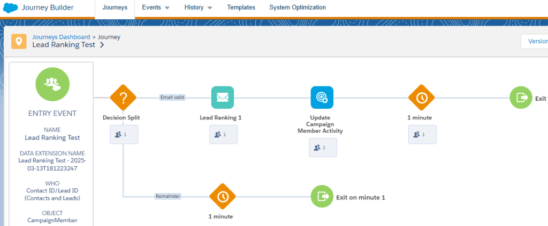Click the top-path Exit icon

[521, 98]
